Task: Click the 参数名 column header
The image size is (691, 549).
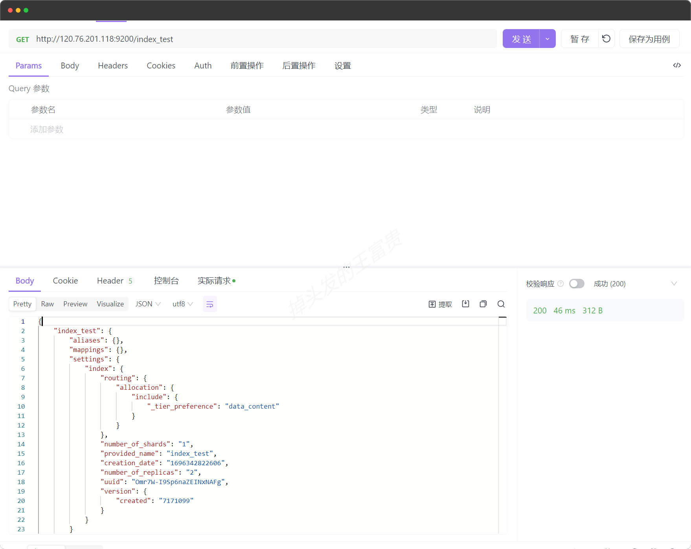Action: 43,110
